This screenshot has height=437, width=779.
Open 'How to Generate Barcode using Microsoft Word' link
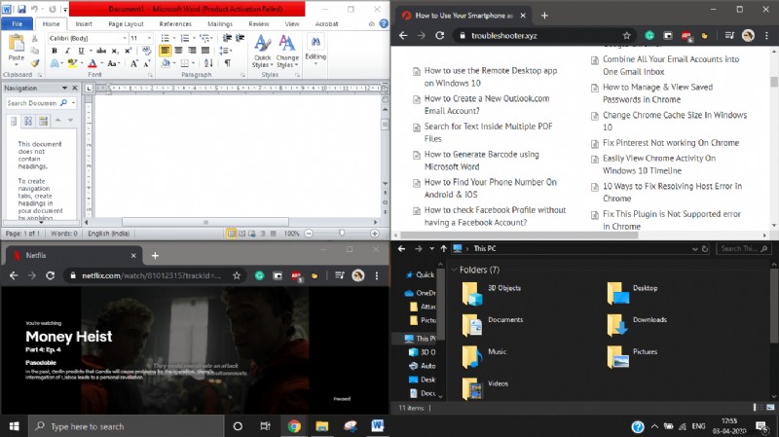[x=481, y=161]
